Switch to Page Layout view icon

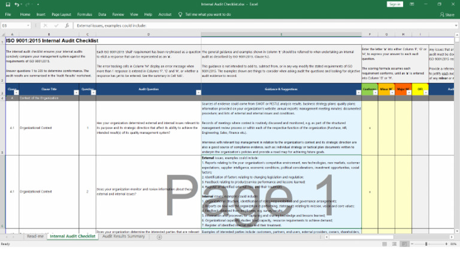pyautogui.click(x=394, y=244)
